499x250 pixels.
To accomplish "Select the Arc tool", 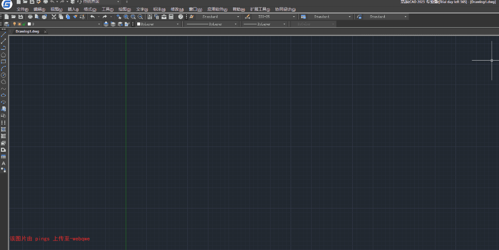I will coord(3,68).
